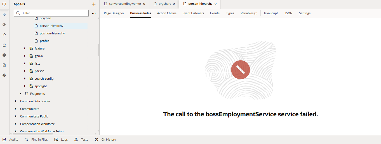This screenshot has height=144, width=381.
Task: Click the flow icon next to feature
Action: tap(31, 48)
